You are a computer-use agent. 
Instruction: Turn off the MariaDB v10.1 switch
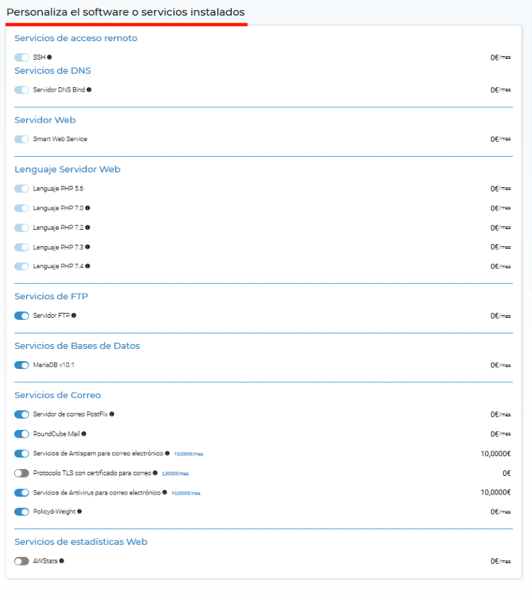point(21,365)
